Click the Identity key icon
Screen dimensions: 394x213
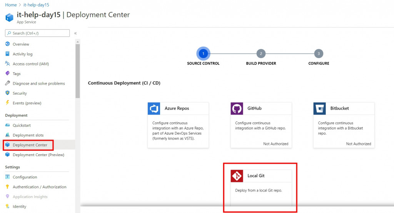pos(8,206)
